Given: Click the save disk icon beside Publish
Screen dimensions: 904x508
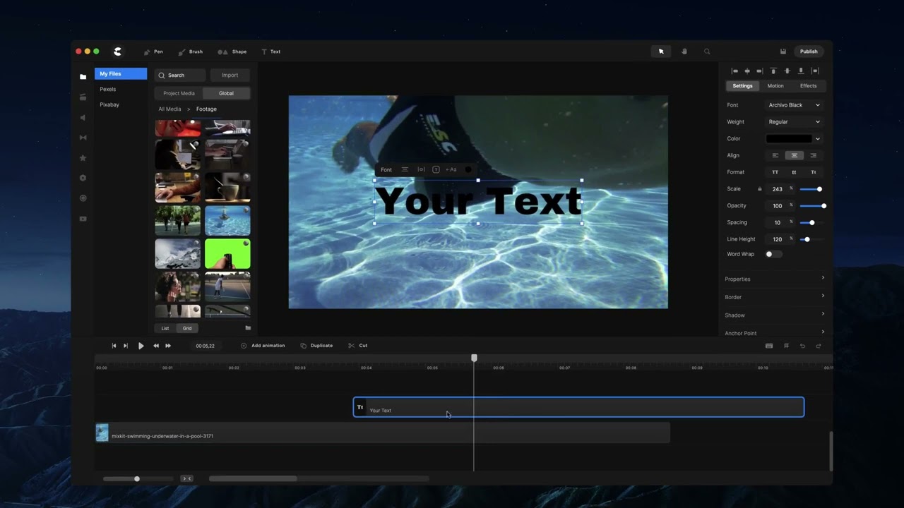Looking at the screenshot, I should coord(783,52).
